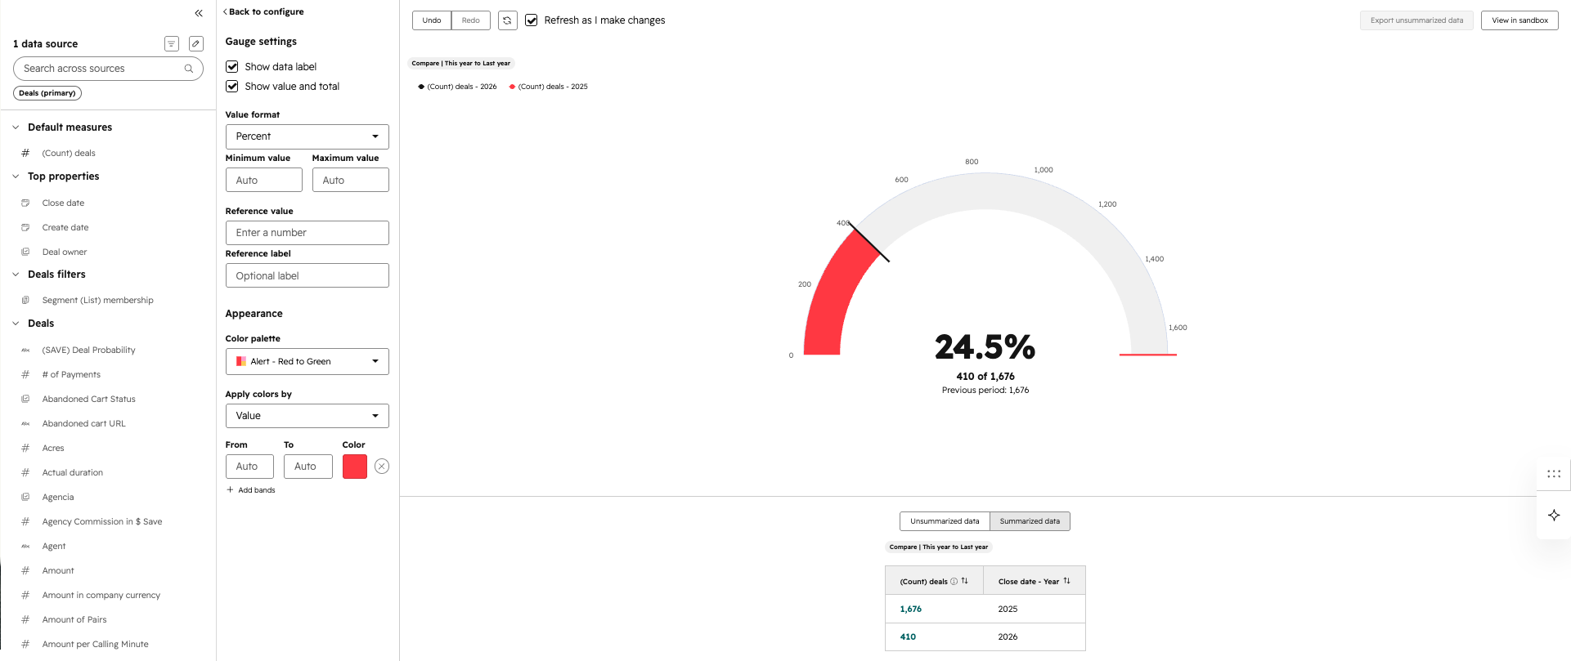Viewport: 1571px width, 661px height.
Task: Click the filter icon beside data source
Action: pyautogui.click(x=172, y=44)
